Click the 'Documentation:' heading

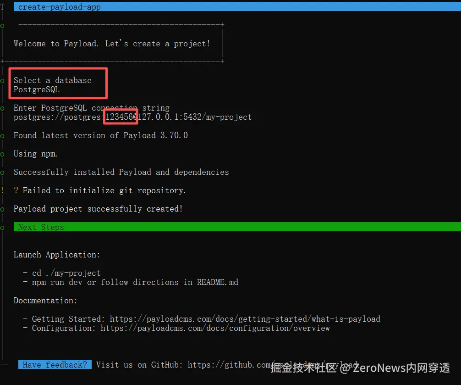45,301
